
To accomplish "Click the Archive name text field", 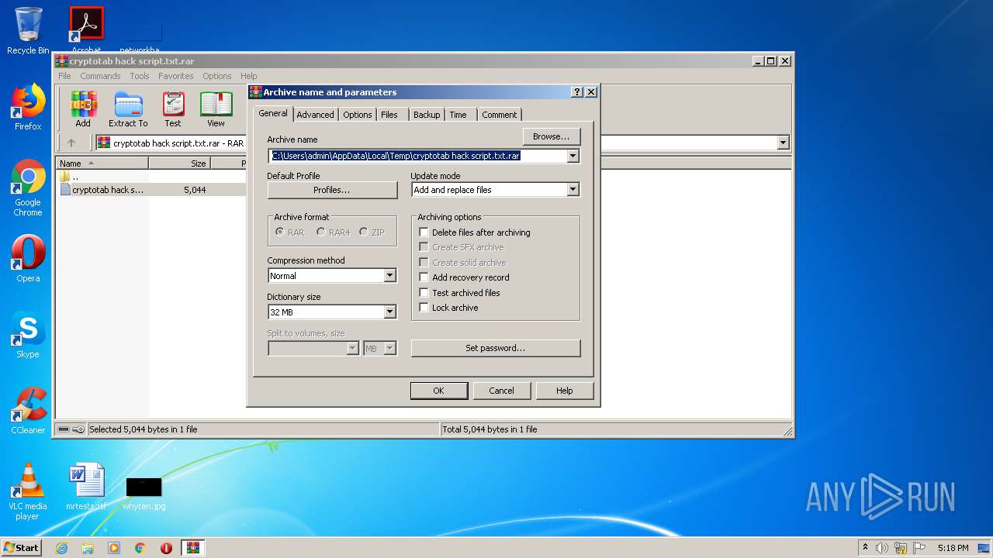I will point(417,156).
